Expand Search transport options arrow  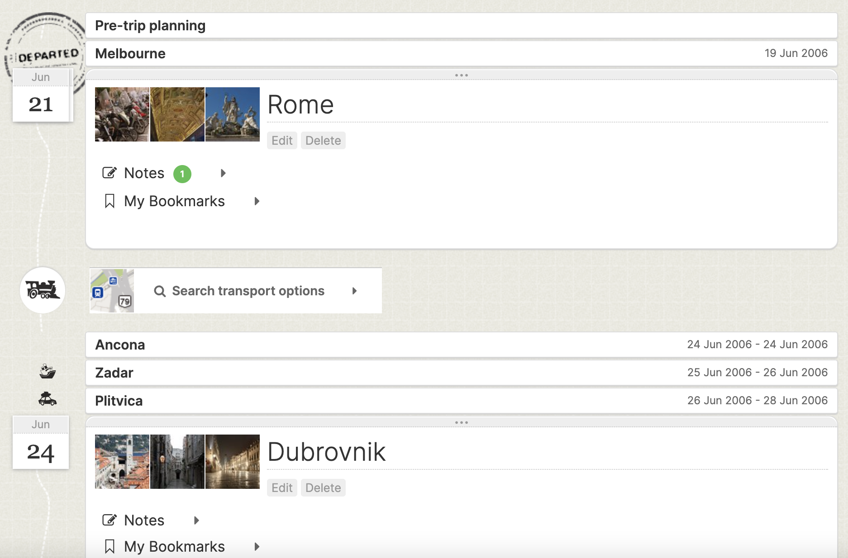coord(354,291)
